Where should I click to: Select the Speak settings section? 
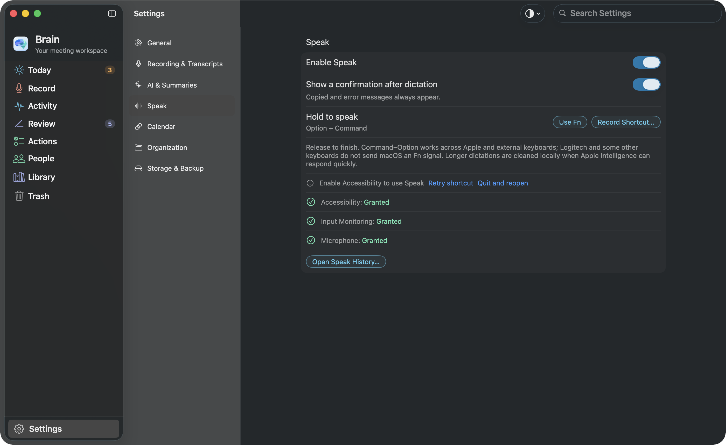tap(181, 106)
